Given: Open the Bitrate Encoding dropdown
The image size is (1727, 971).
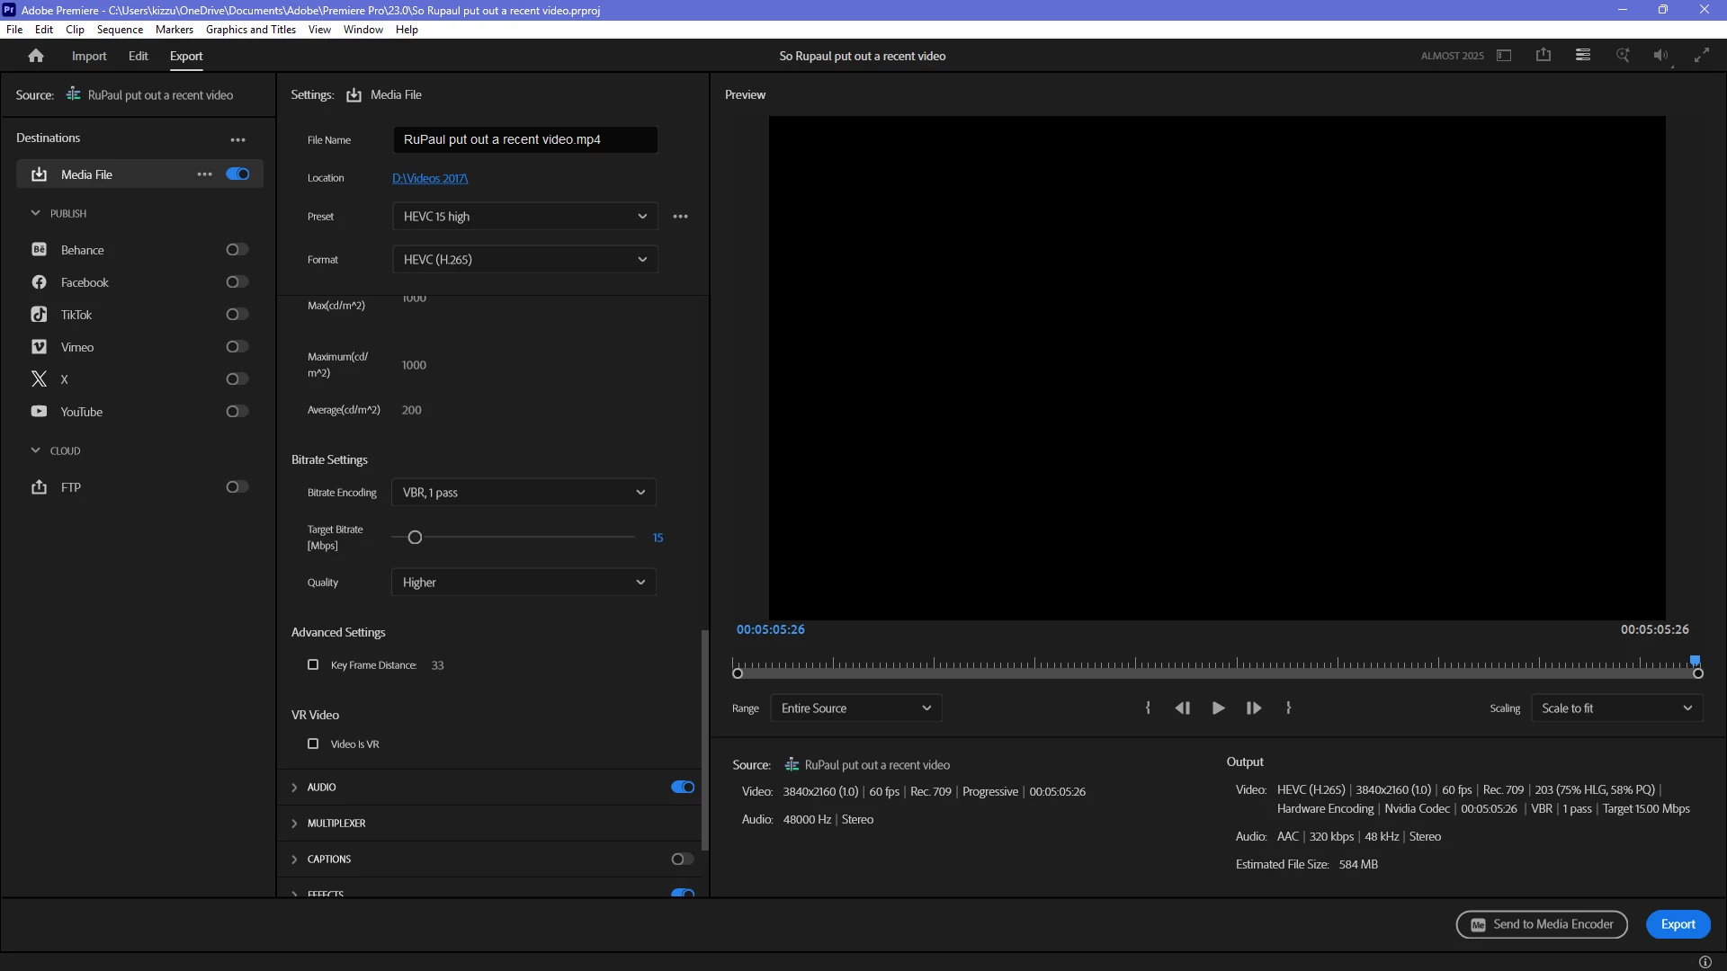Looking at the screenshot, I should [x=523, y=493].
